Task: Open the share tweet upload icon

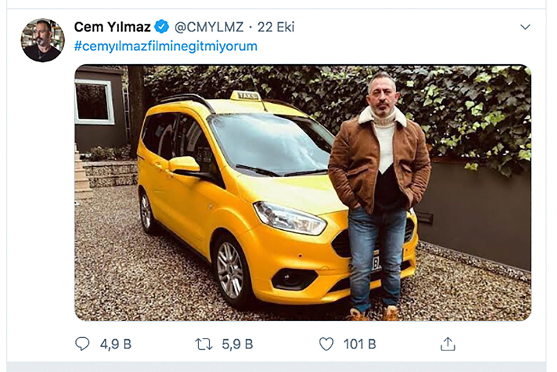Action: point(448,343)
